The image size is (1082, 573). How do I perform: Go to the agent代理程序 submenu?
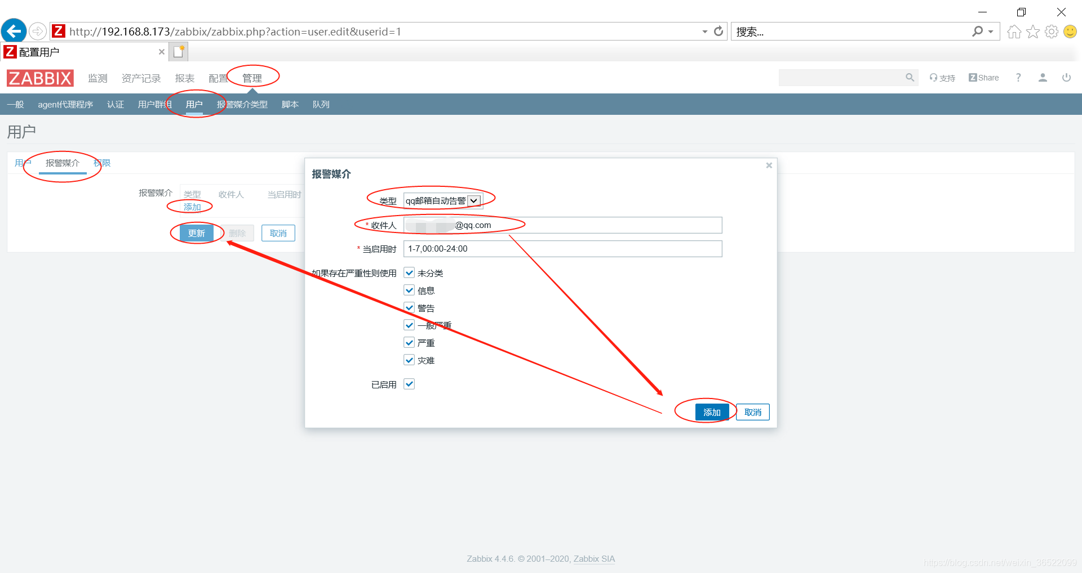[65, 105]
